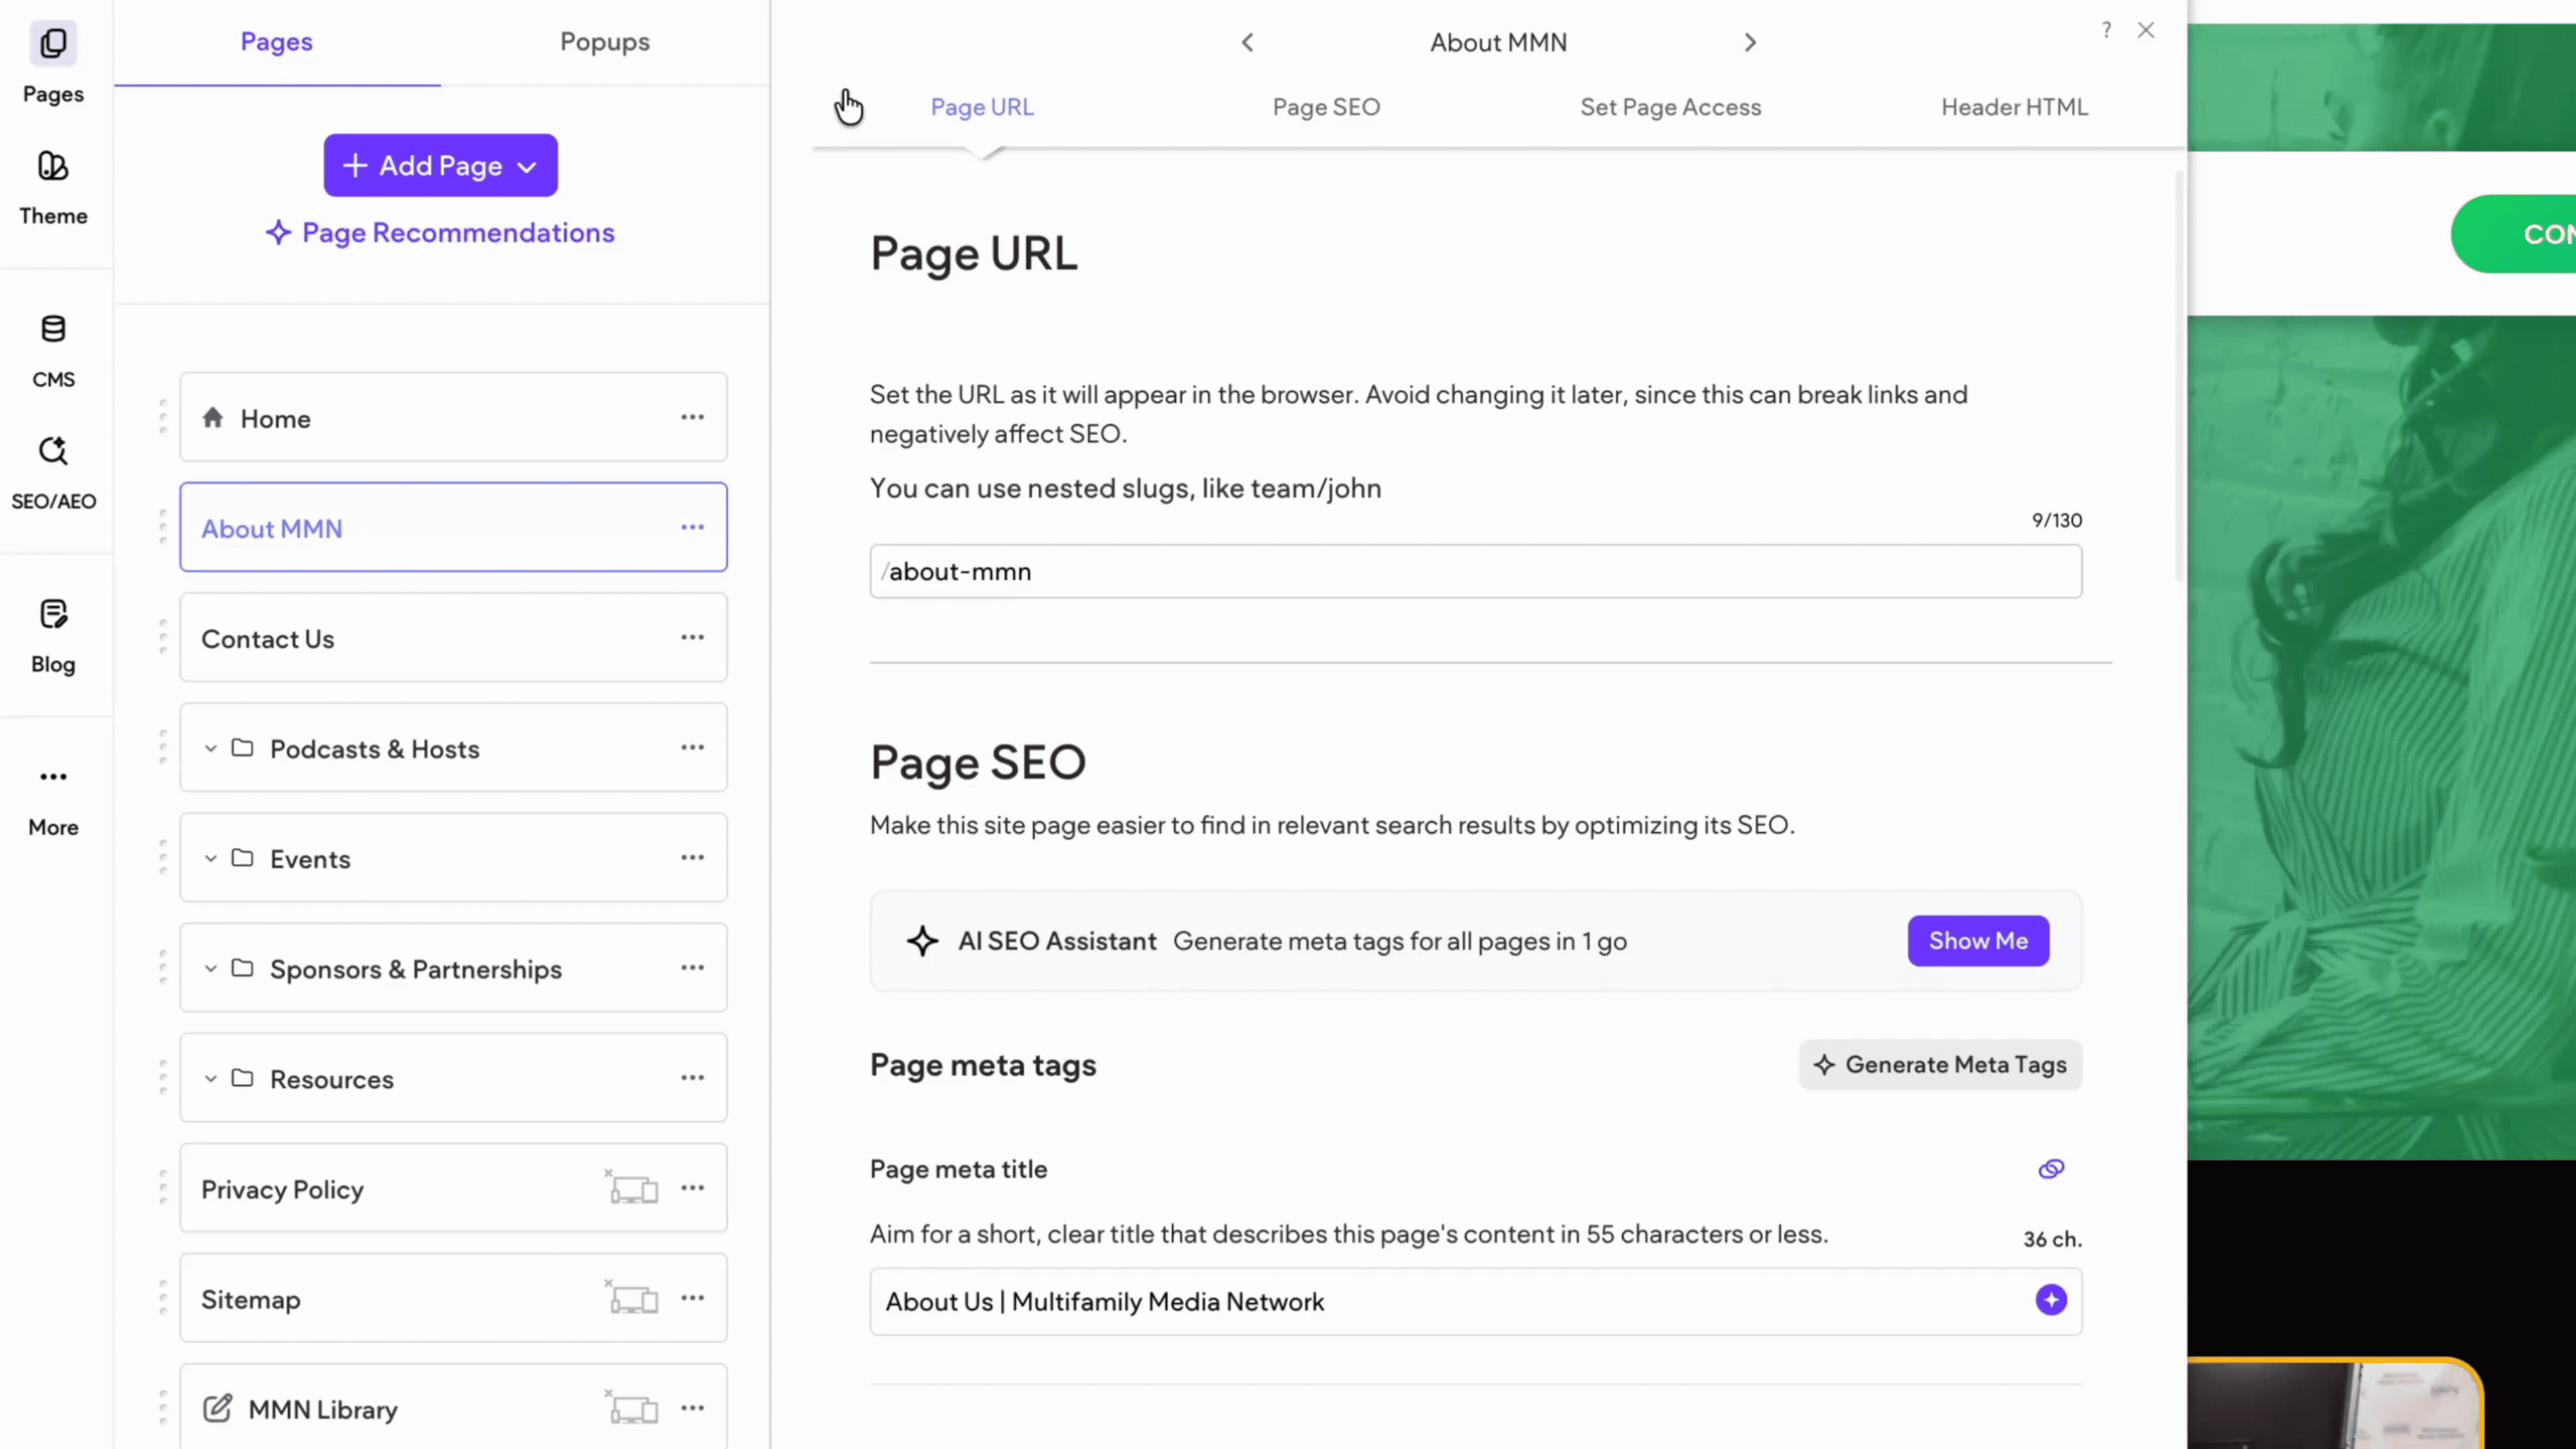Toggle device visibility icon for Privacy Policy
Screen dimensions: 2576x1449
[633, 1189]
